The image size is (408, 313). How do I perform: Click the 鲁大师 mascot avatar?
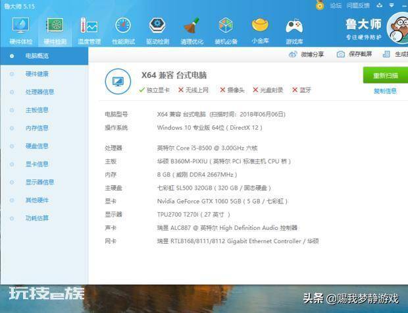[x=398, y=28]
